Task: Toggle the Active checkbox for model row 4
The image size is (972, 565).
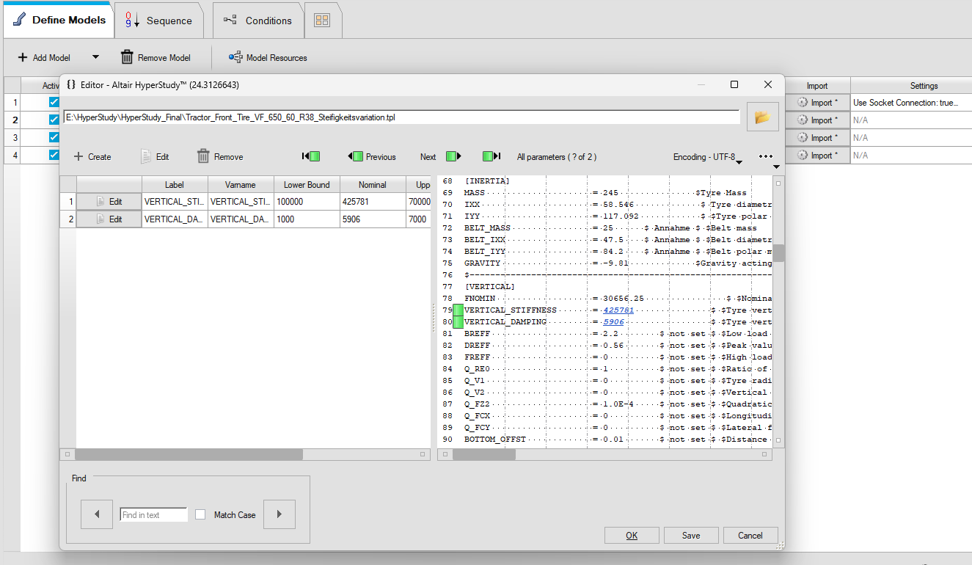Action: point(54,155)
